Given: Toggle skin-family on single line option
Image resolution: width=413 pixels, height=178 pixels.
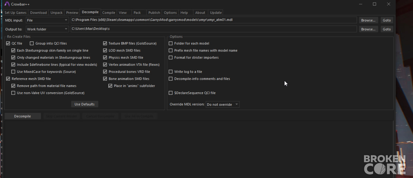Looking at the screenshot, I should pos(13,50).
